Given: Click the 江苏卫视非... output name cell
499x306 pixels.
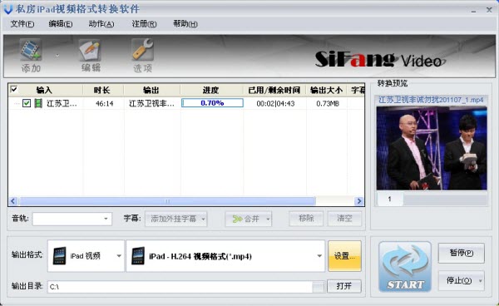Looking at the screenshot, I should [x=152, y=103].
